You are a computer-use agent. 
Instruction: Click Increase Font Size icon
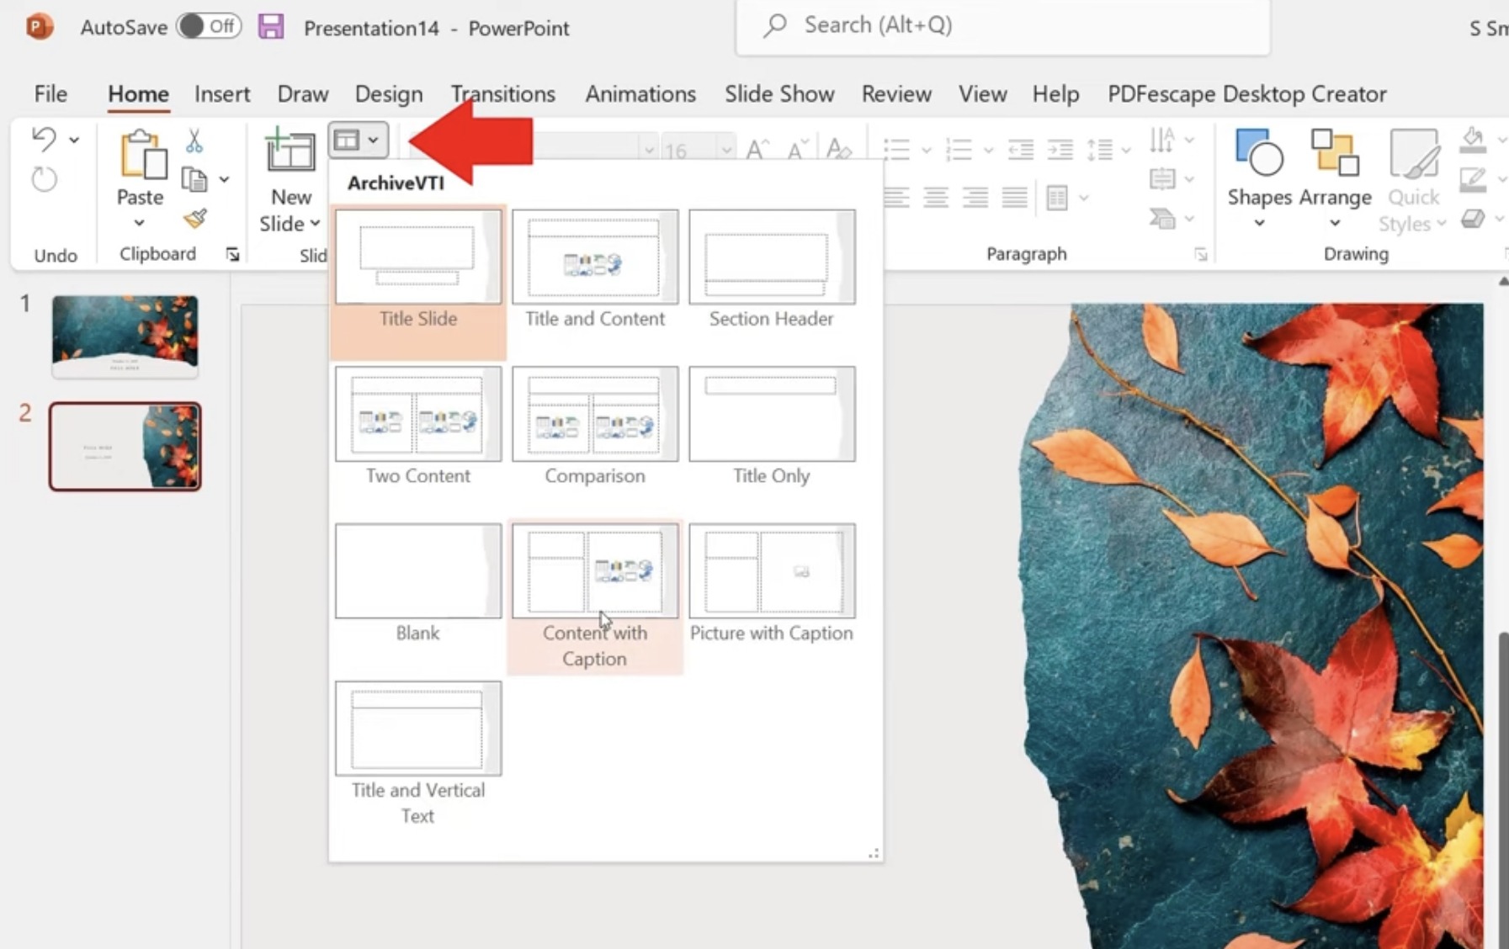click(757, 150)
